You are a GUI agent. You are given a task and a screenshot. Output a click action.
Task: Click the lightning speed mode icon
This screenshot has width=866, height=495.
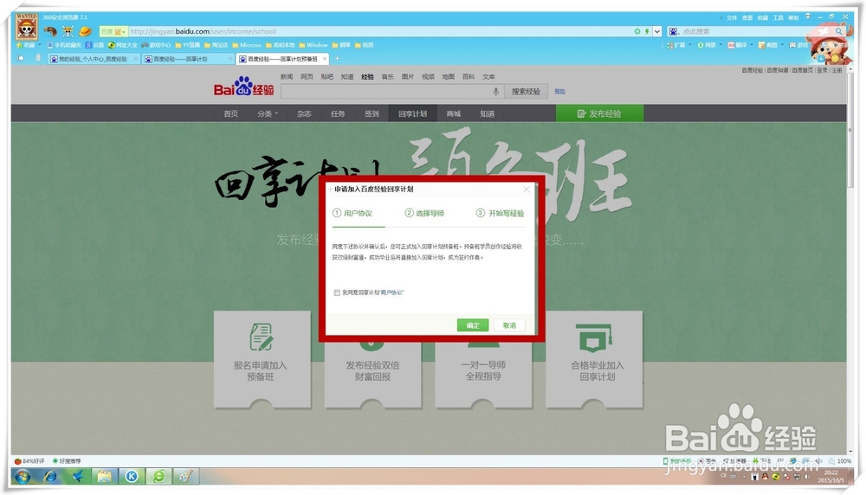[647, 31]
